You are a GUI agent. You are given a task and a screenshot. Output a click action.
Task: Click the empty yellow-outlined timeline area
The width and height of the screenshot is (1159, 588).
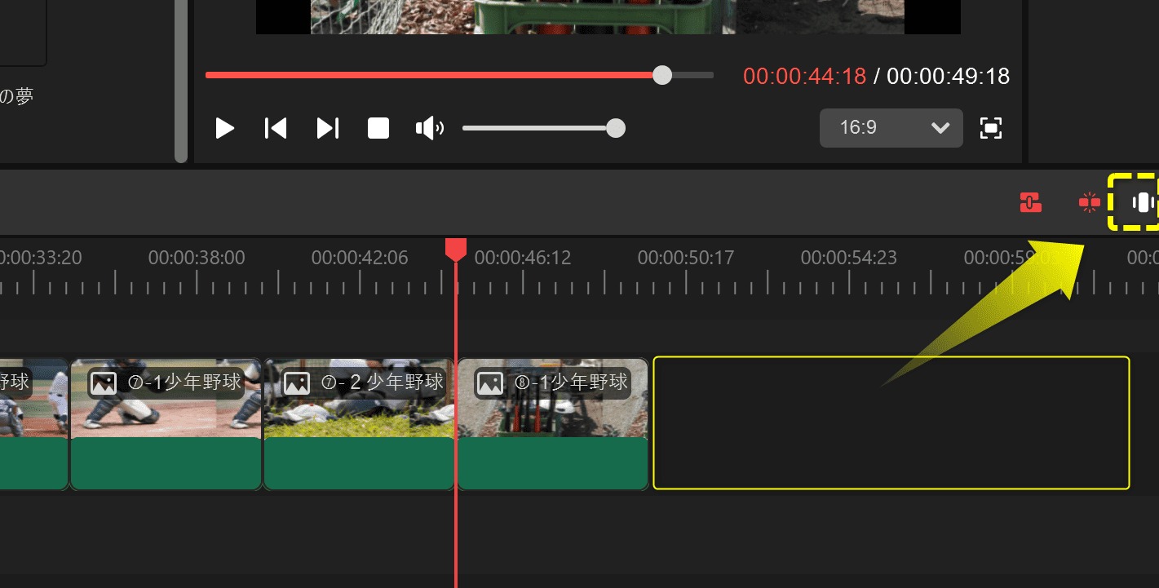coord(891,422)
